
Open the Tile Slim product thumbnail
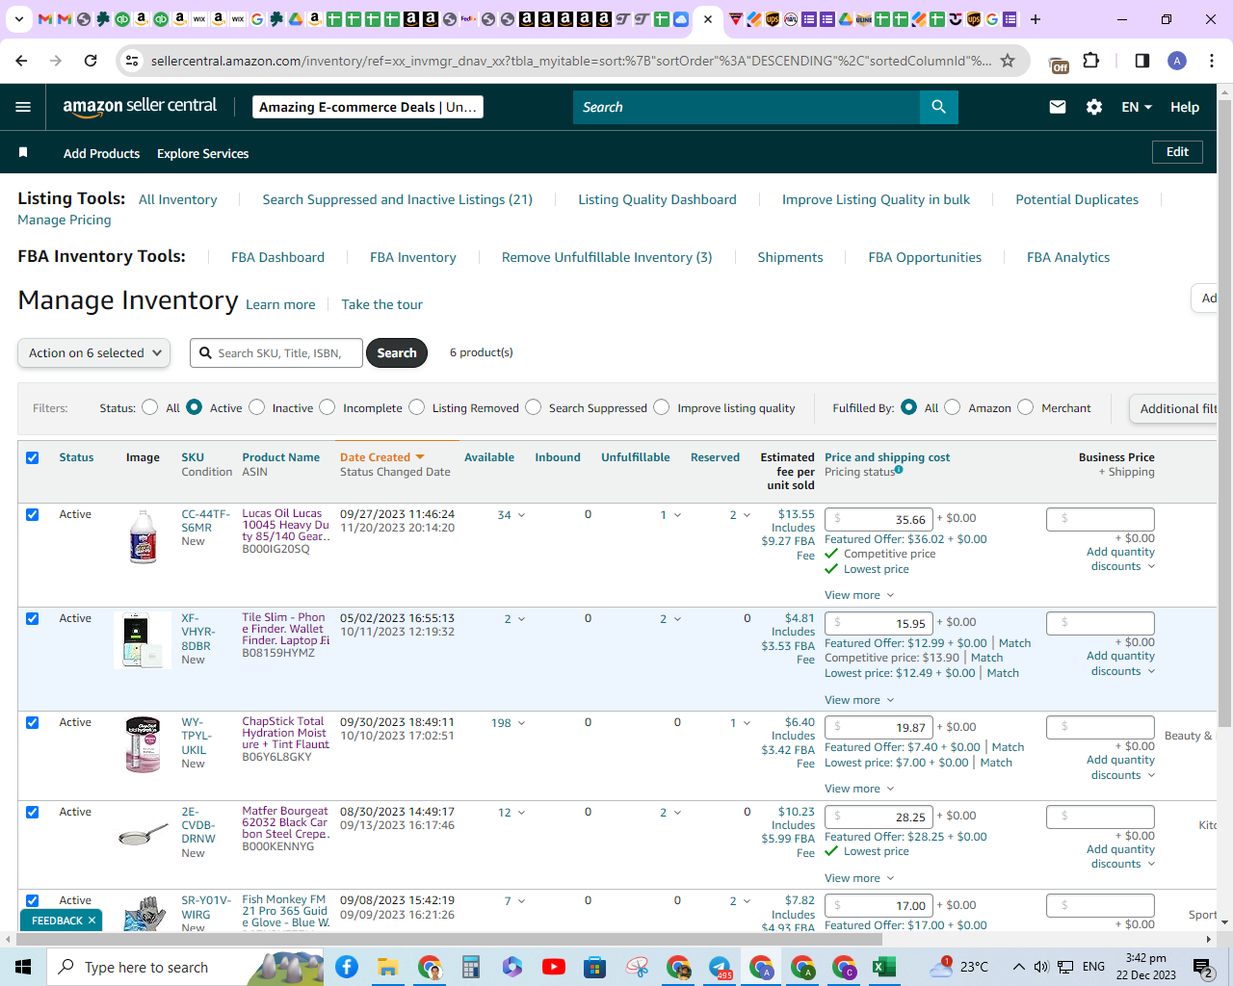(143, 640)
